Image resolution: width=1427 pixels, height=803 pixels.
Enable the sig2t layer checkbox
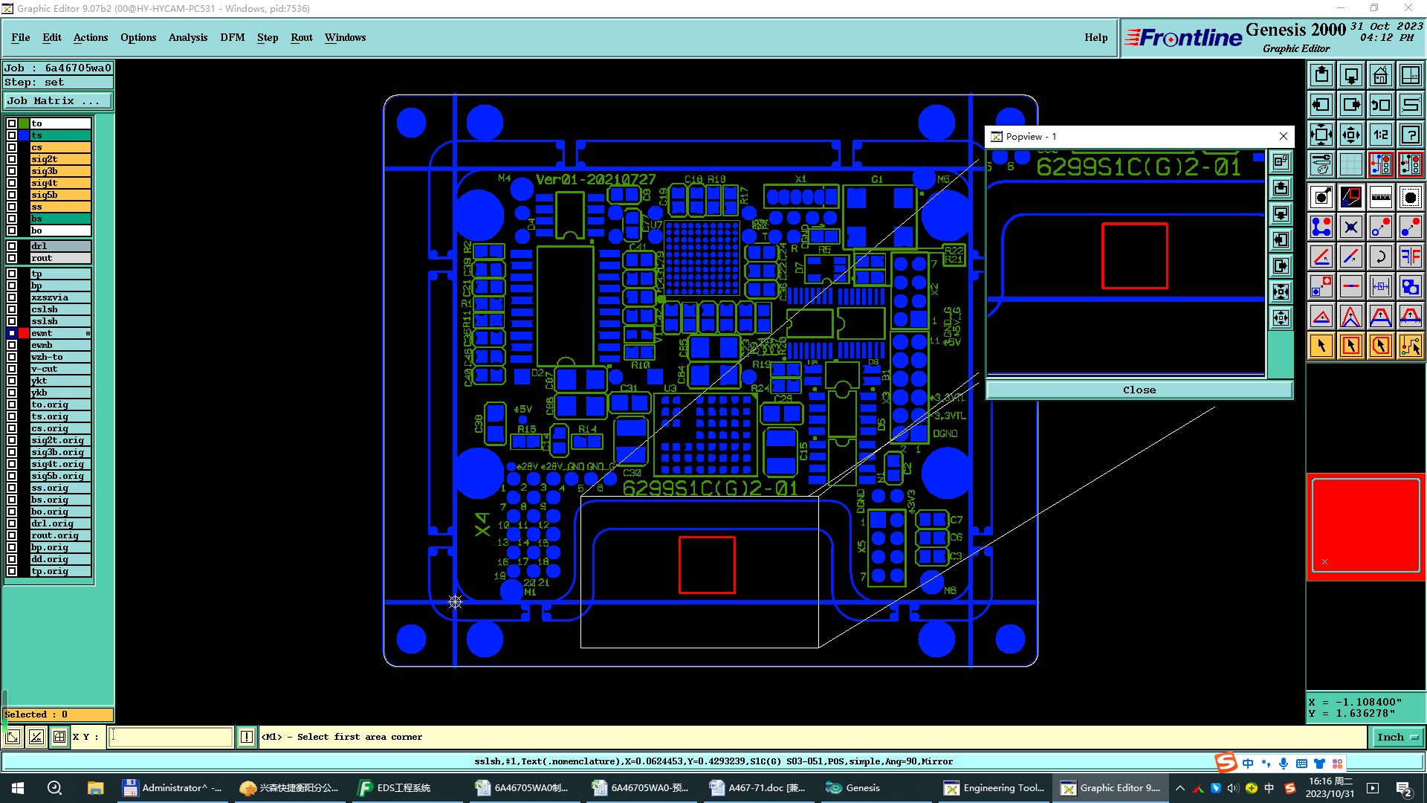(12, 159)
